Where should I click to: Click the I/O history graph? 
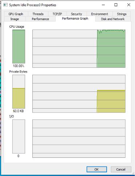79,138
